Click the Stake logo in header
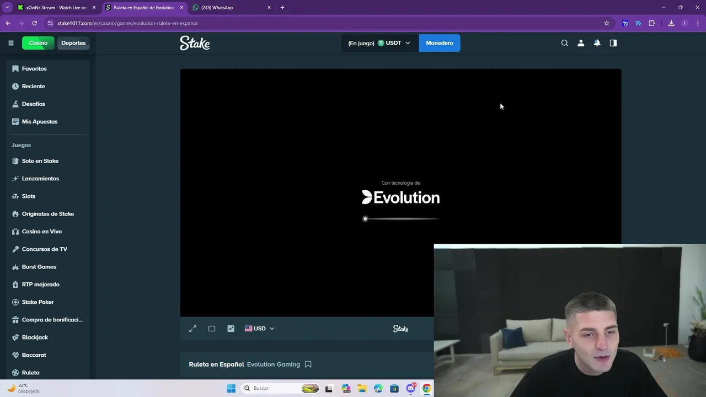The image size is (706, 397). (x=195, y=43)
